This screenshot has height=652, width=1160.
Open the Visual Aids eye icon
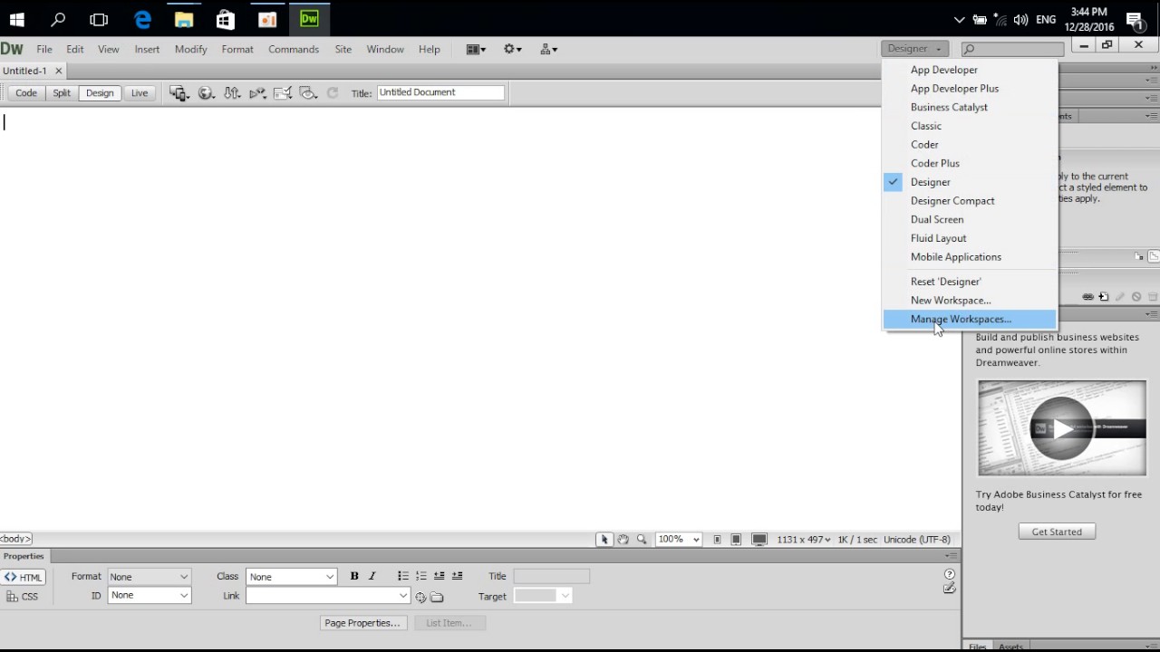tap(308, 93)
